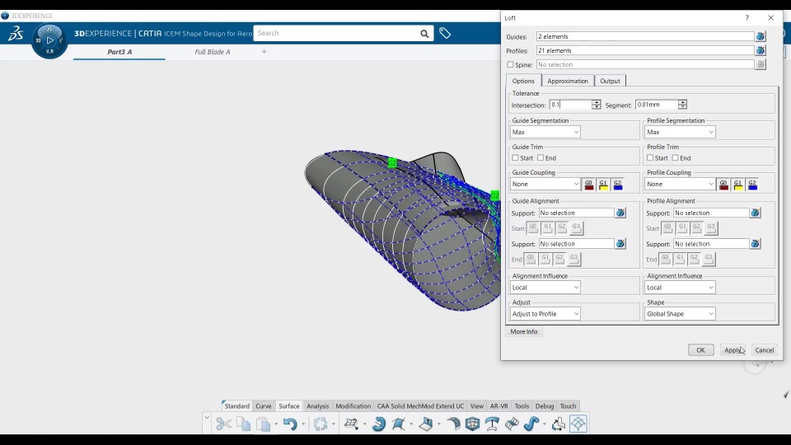The height and width of the screenshot is (445, 791).
Task: Click the Undo arrow icon
Action: tap(289, 424)
